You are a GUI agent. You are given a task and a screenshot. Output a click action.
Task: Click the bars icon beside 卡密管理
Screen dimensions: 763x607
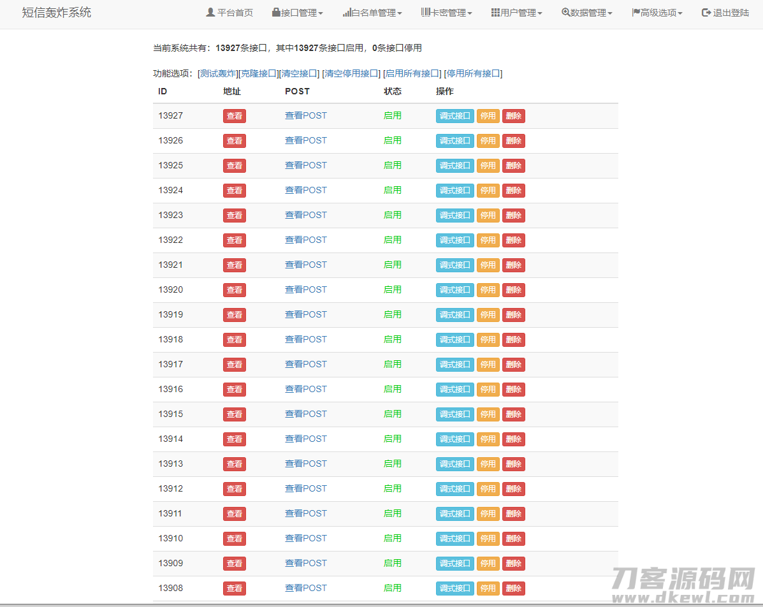(423, 11)
